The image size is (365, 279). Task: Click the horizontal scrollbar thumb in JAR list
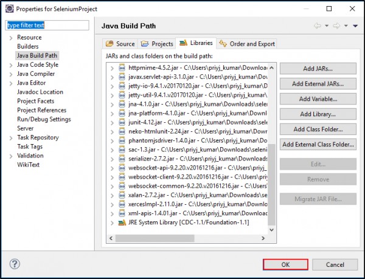point(155,238)
